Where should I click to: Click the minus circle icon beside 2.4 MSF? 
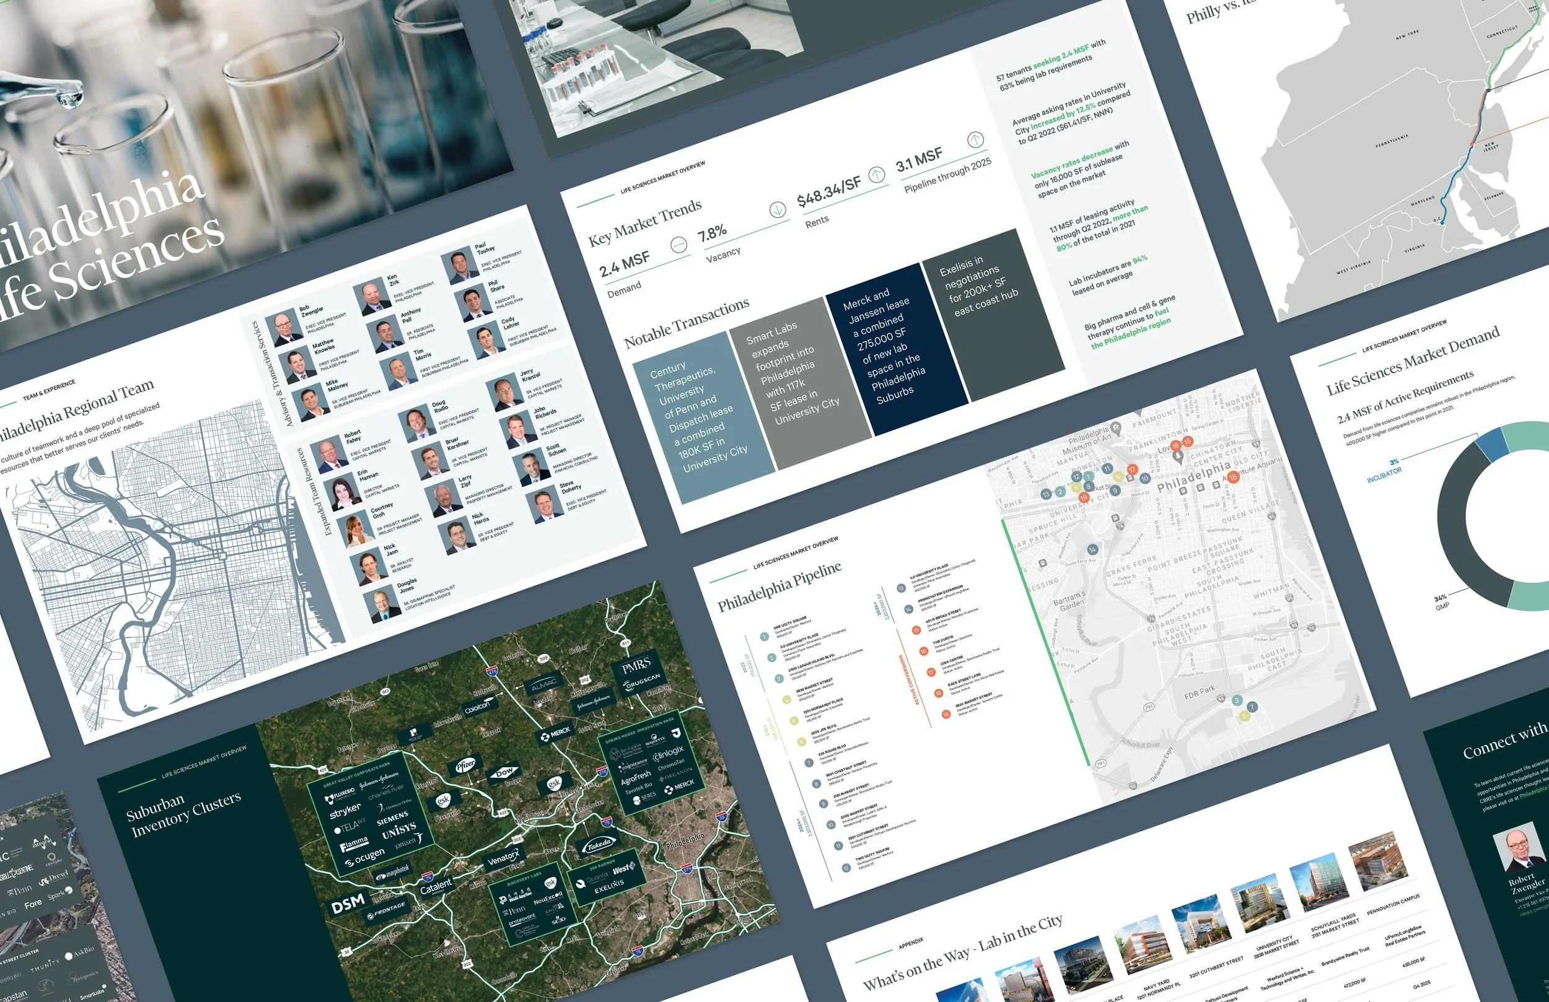678,245
